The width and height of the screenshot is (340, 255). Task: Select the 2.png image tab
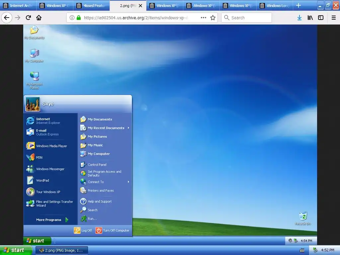pos(128,6)
